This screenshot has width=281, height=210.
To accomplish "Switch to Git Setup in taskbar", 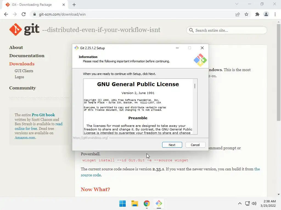I will [159, 203].
